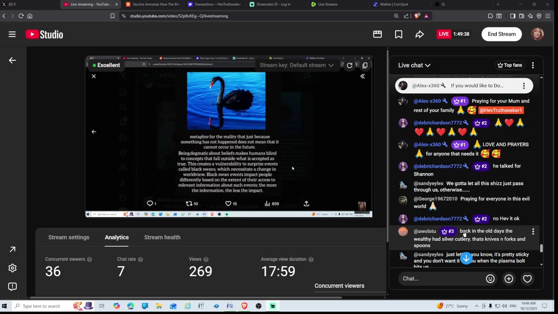Switch to Vaccine Amnesia browser tab
The image size is (558, 314).
coord(152,4)
